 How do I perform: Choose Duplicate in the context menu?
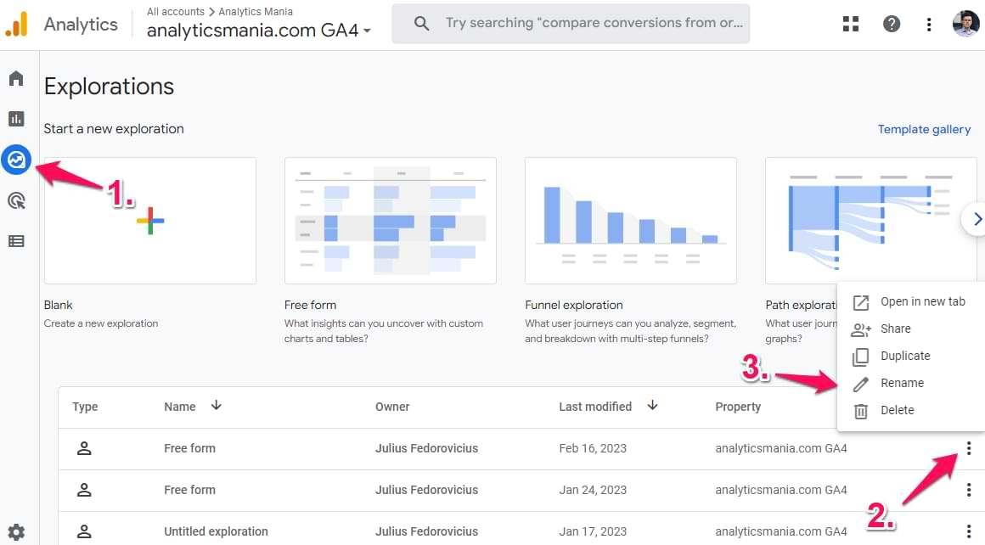pyautogui.click(x=905, y=356)
